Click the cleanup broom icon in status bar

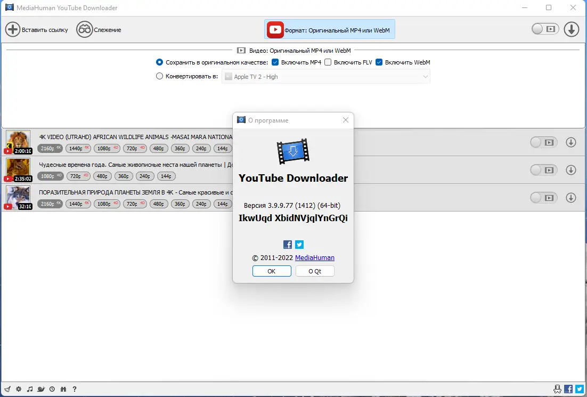(x=7, y=389)
